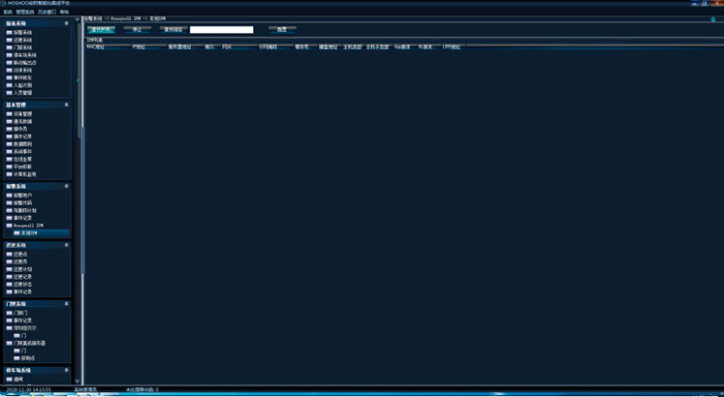724x397 pixels.
Task: Collapse the 基本管理 panel using its chevron
Action: tap(67, 105)
